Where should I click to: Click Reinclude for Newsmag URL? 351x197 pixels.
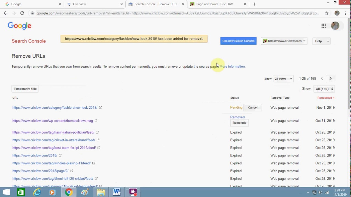[239, 123]
